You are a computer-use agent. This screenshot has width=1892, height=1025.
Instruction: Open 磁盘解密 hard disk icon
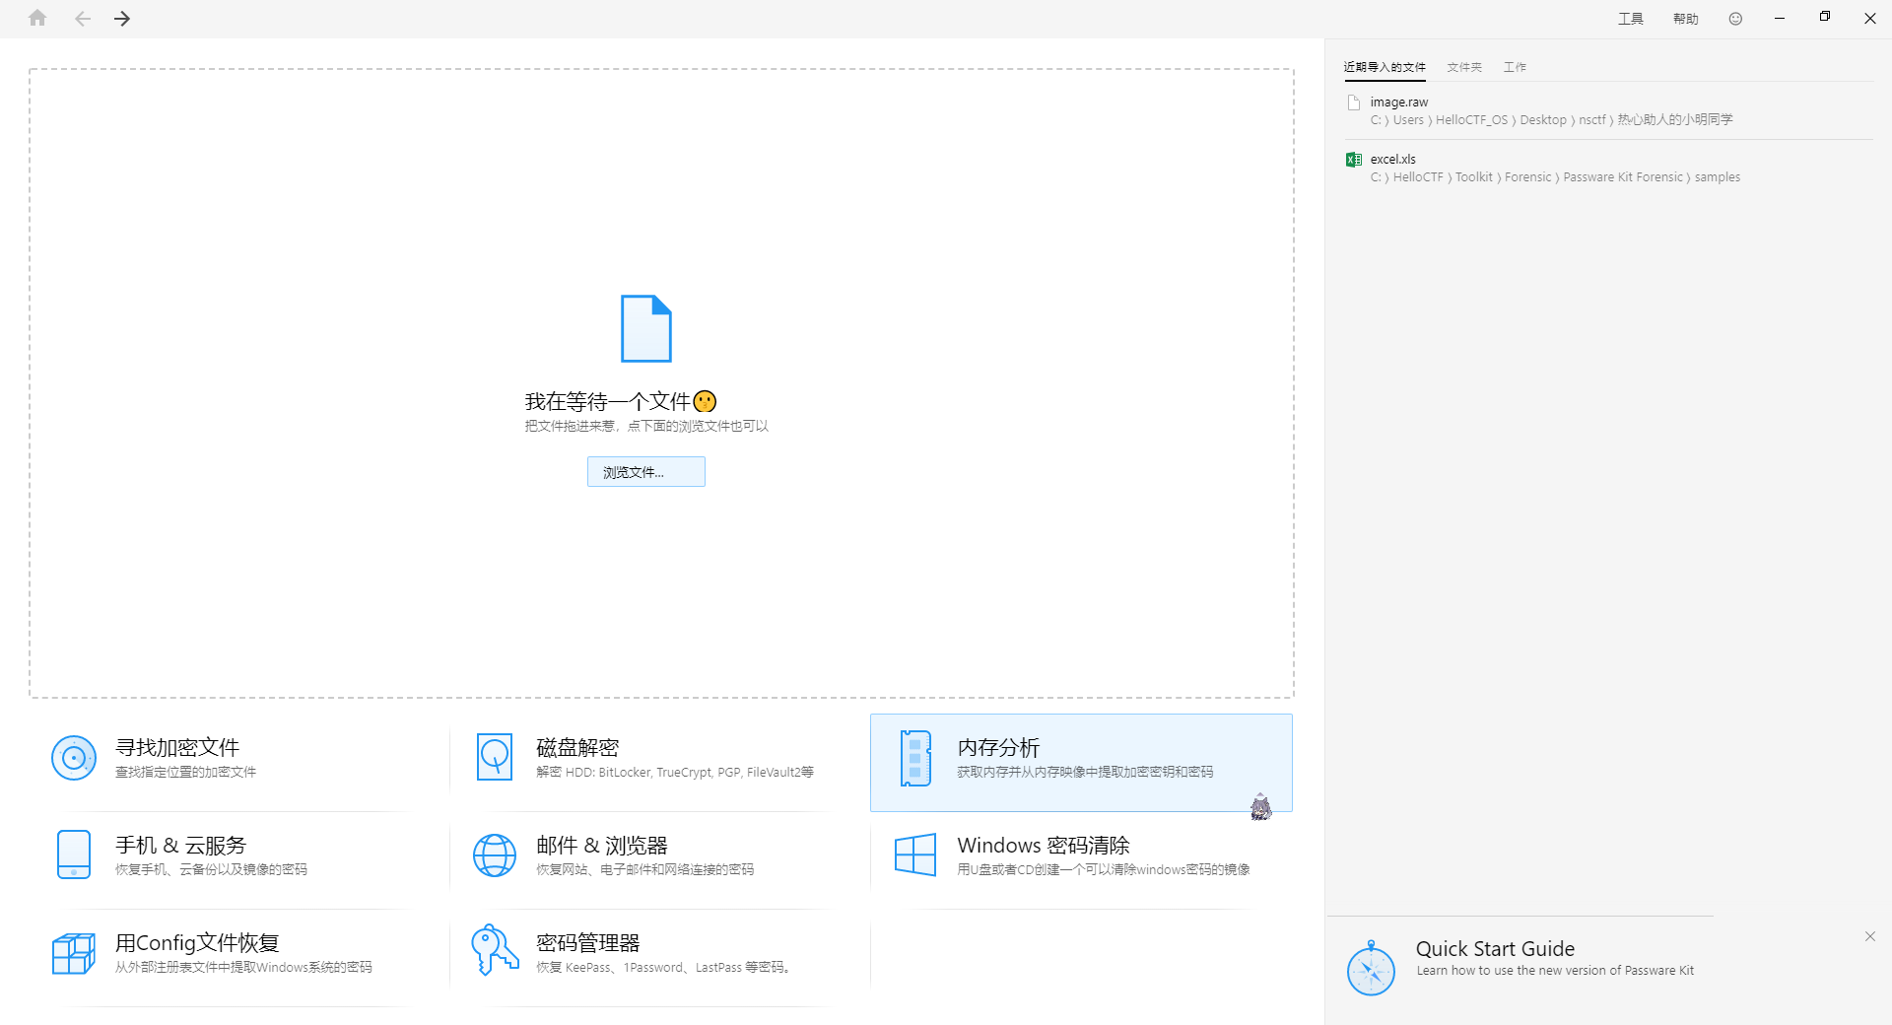pyautogui.click(x=494, y=758)
